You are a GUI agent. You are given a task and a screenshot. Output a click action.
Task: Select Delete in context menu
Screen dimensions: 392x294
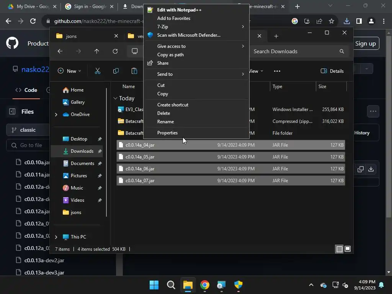pyautogui.click(x=196, y=113)
